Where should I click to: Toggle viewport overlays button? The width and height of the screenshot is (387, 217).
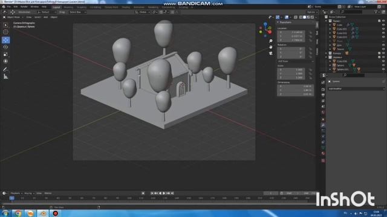point(287,17)
